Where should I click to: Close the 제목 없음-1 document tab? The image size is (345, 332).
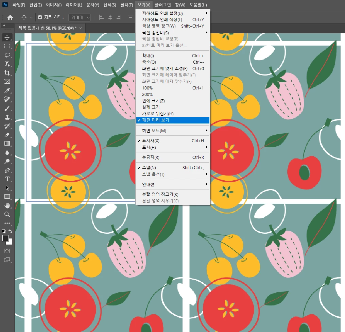tap(81, 28)
